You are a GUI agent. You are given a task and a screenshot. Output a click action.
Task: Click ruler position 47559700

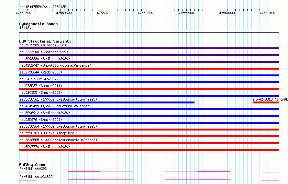coord(105,13)
